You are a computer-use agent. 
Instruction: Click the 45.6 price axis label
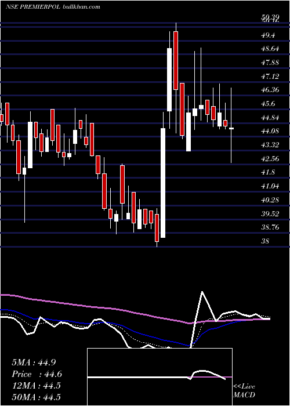(268, 104)
